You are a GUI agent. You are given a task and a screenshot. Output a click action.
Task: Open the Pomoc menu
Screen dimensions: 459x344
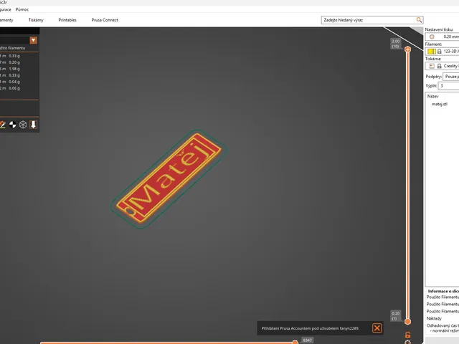point(22,9)
